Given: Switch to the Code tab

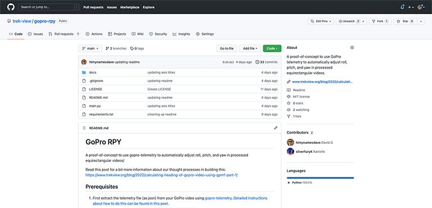Looking at the screenshot, I should point(16,34).
